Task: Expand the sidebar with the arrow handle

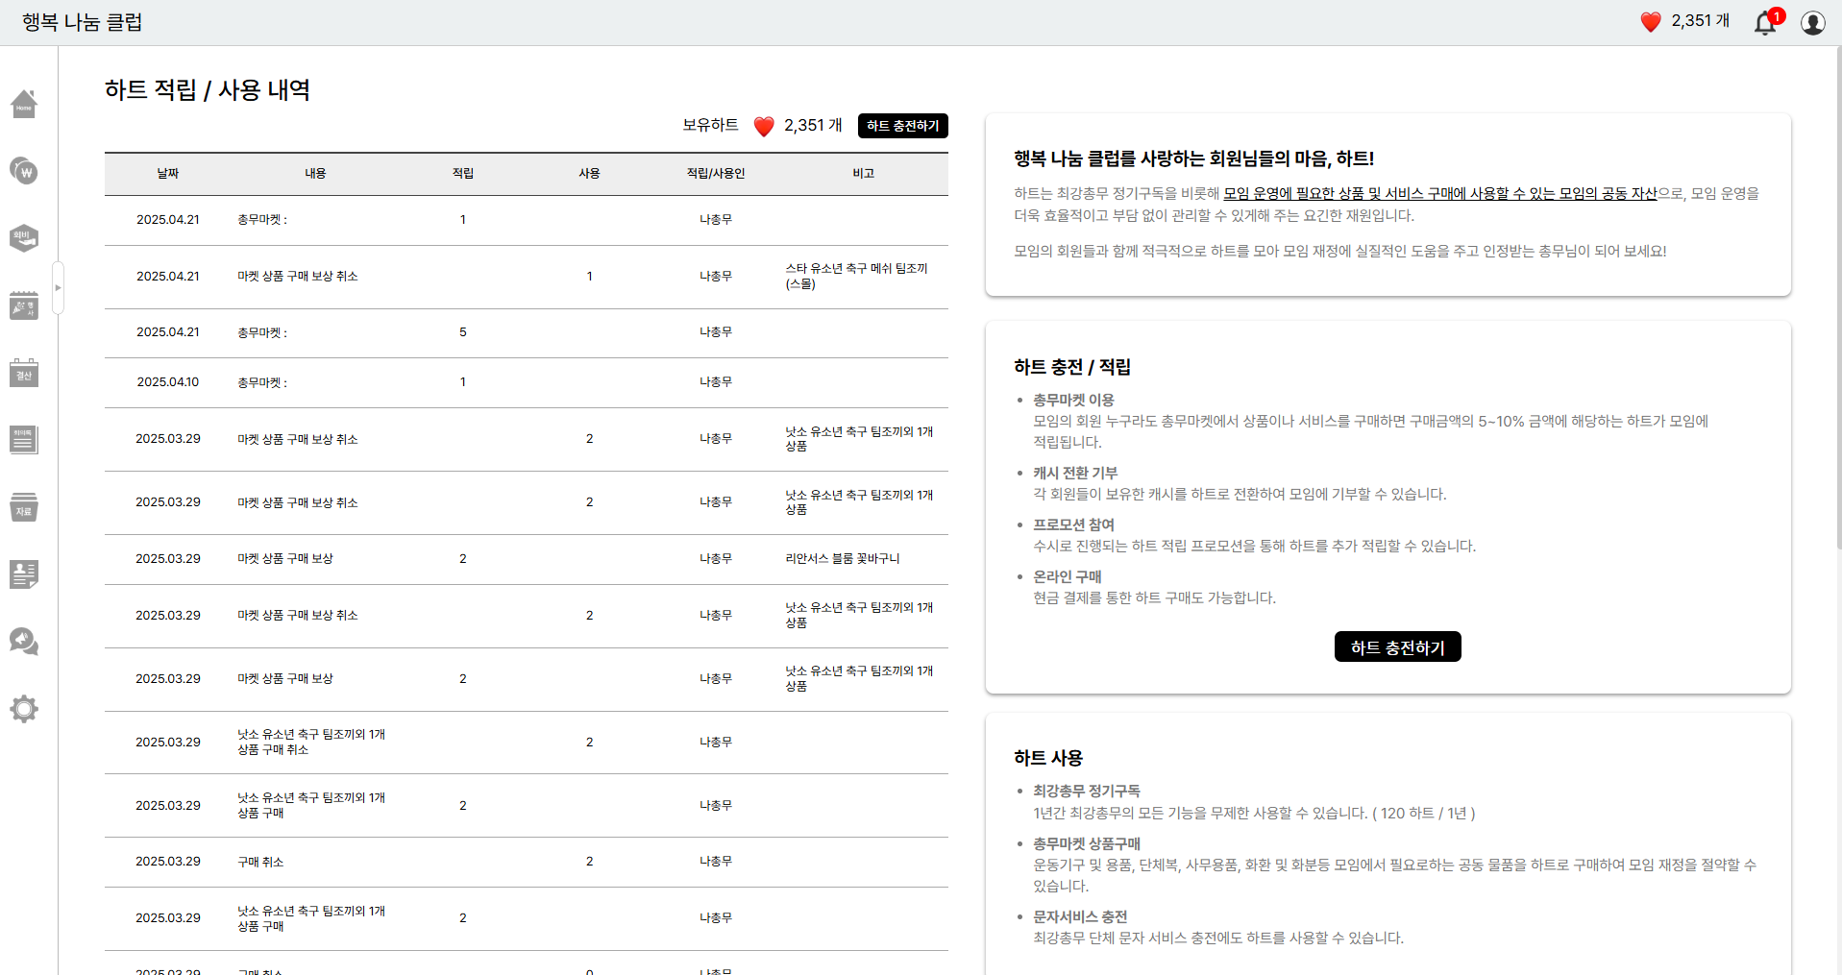Action: (58, 288)
